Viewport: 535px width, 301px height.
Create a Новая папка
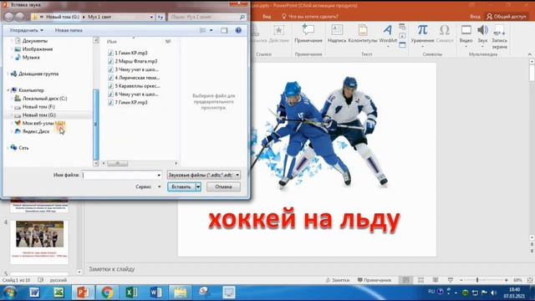point(69,30)
